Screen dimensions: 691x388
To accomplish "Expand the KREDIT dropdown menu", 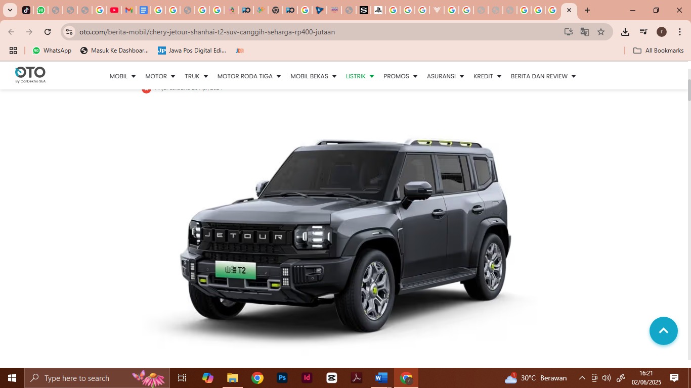I will coord(488,76).
